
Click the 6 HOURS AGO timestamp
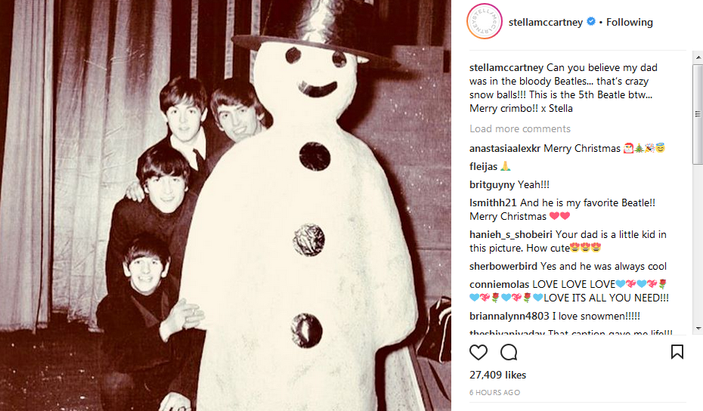click(494, 393)
